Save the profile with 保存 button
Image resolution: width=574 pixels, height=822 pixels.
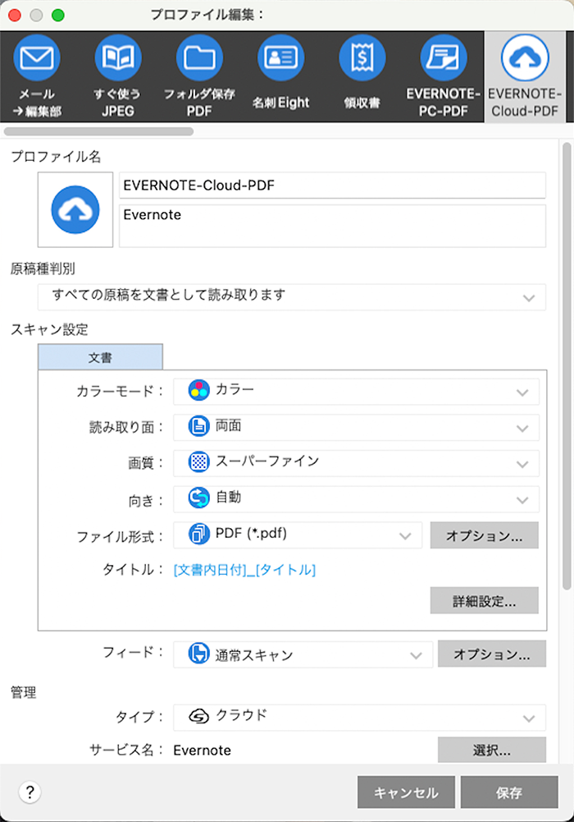point(509,792)
